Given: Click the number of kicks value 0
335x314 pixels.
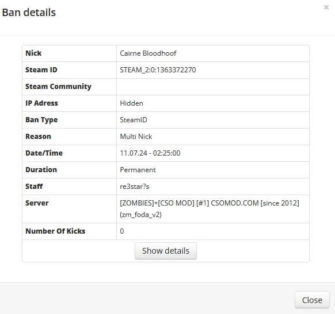Looking at the screenshot, I should [122, 231].
